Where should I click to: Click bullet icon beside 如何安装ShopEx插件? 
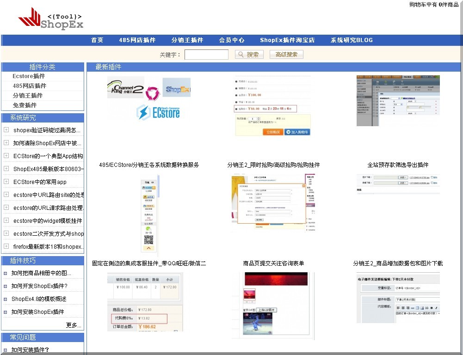tap(5, 312)
